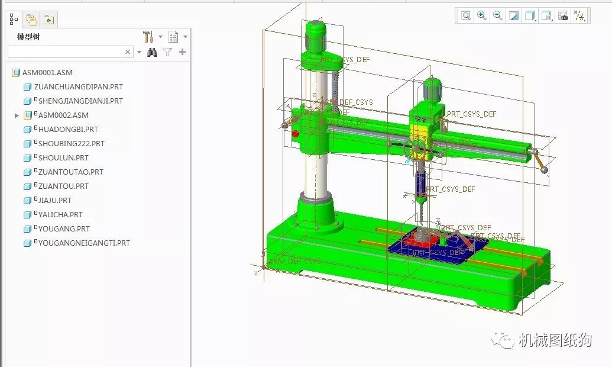Click the binoculars Find icon
The width and height of the screenshot is (612, 367).
[x=152, y=52]
